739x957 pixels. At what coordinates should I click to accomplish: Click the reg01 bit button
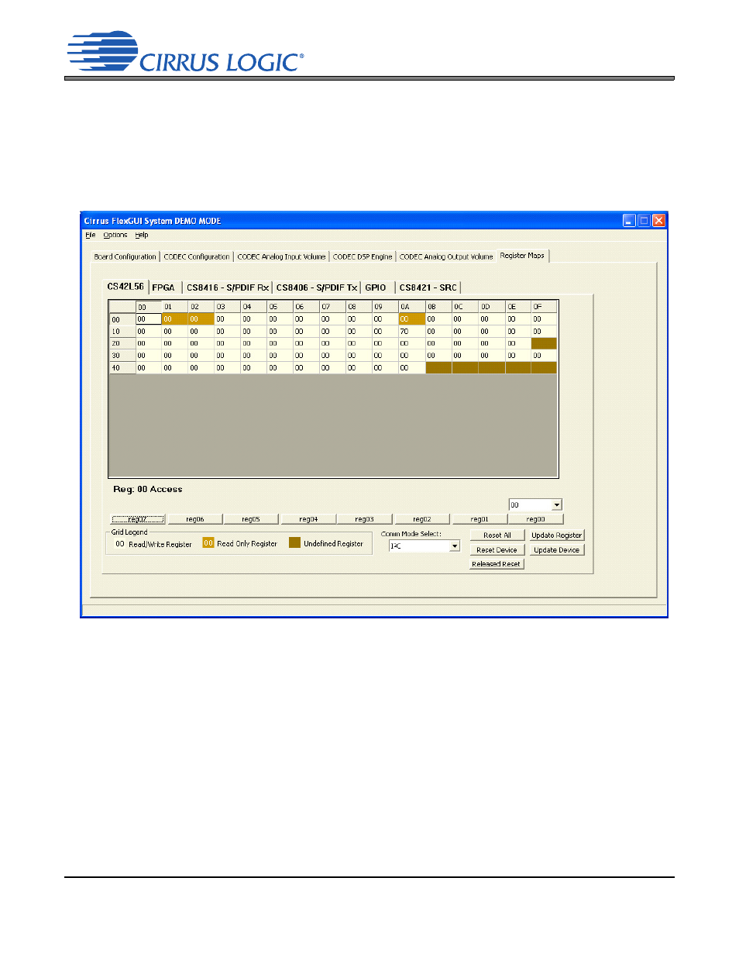click(x=479, y=519)
